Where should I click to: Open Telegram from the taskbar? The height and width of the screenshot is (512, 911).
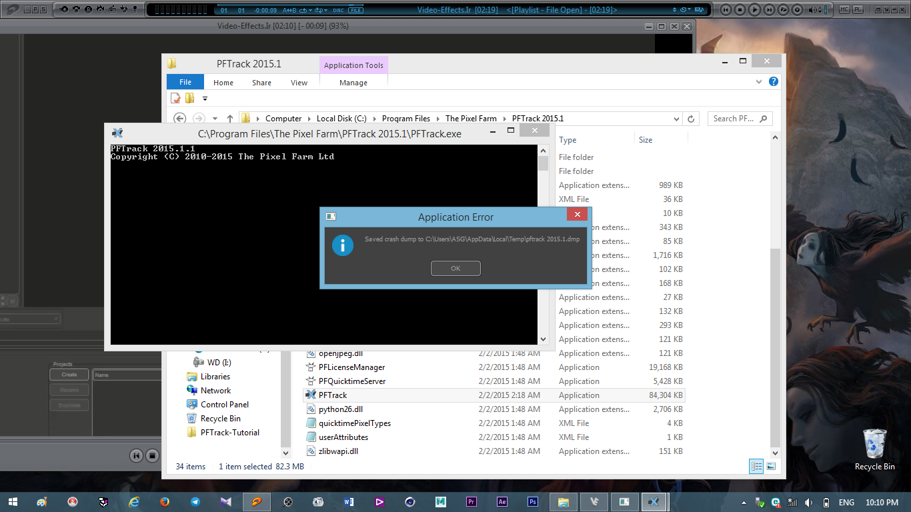click(195, 502)
